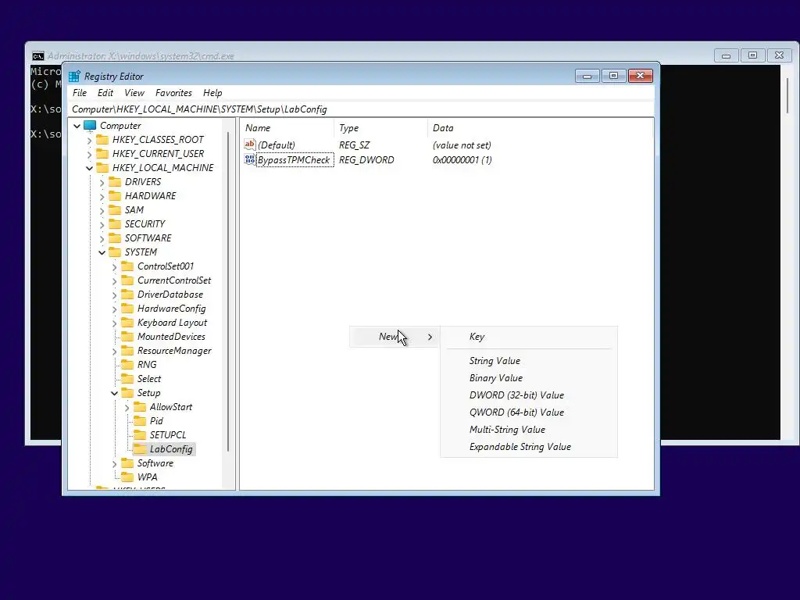Click the HKEY_LOCAL_MACHINE folder icon
This screenshot has width=800, height=600.
pyautogui.click(x=102, y=168)
